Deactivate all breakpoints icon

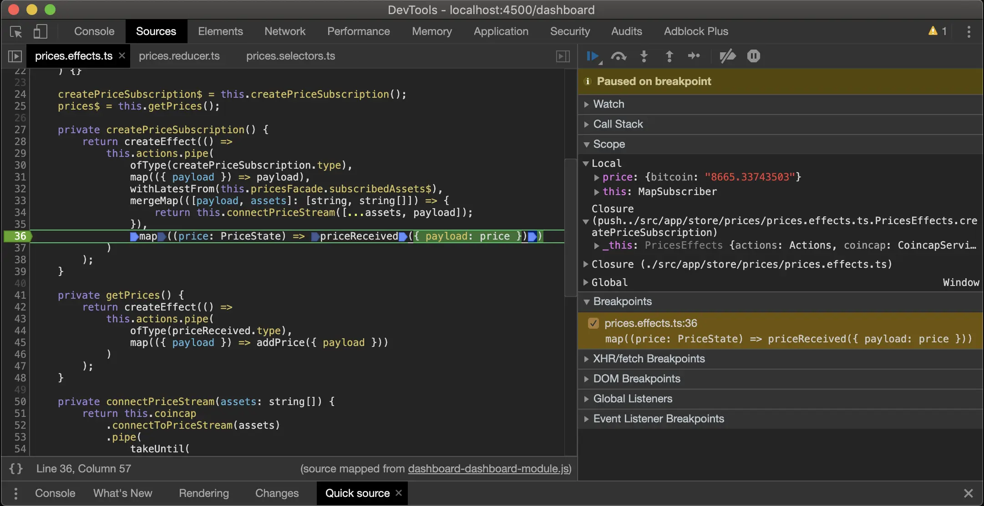coord(727,56)
